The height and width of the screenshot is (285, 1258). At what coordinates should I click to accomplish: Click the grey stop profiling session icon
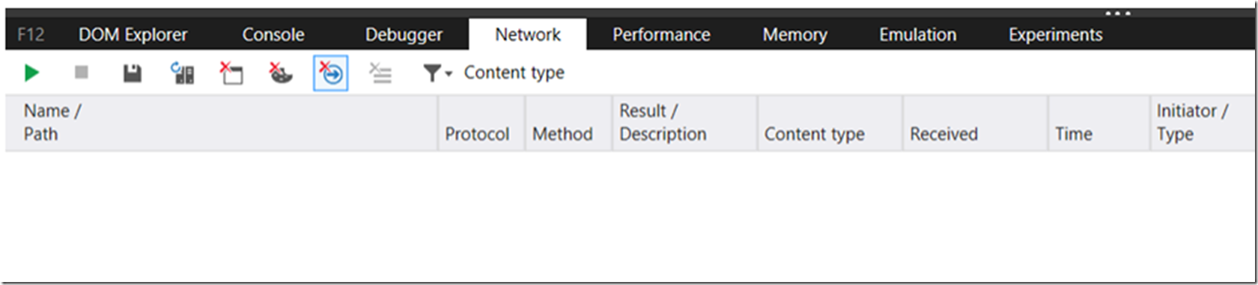click(82, 72)
